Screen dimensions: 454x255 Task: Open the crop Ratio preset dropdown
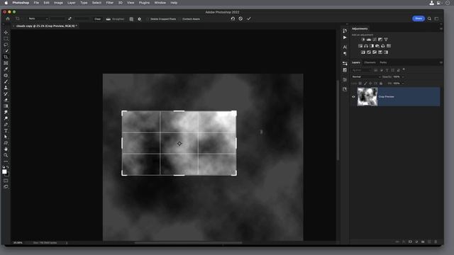[38, 19]
